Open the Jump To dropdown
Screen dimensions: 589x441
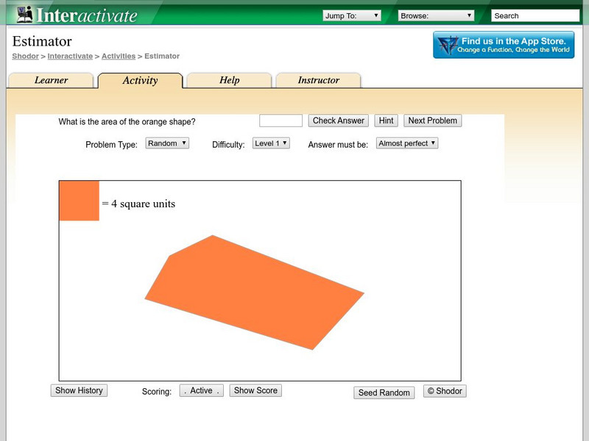(x=352, y=15)
